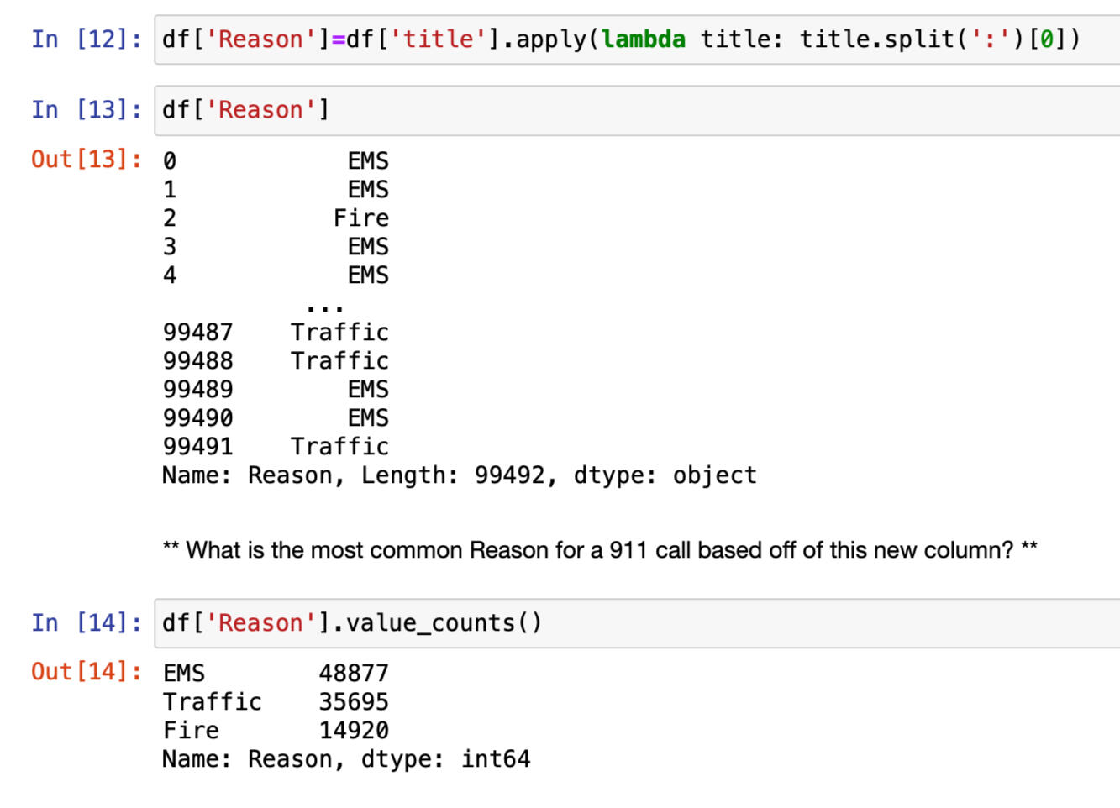Click the Fire value at index 2

pos(360,218)
